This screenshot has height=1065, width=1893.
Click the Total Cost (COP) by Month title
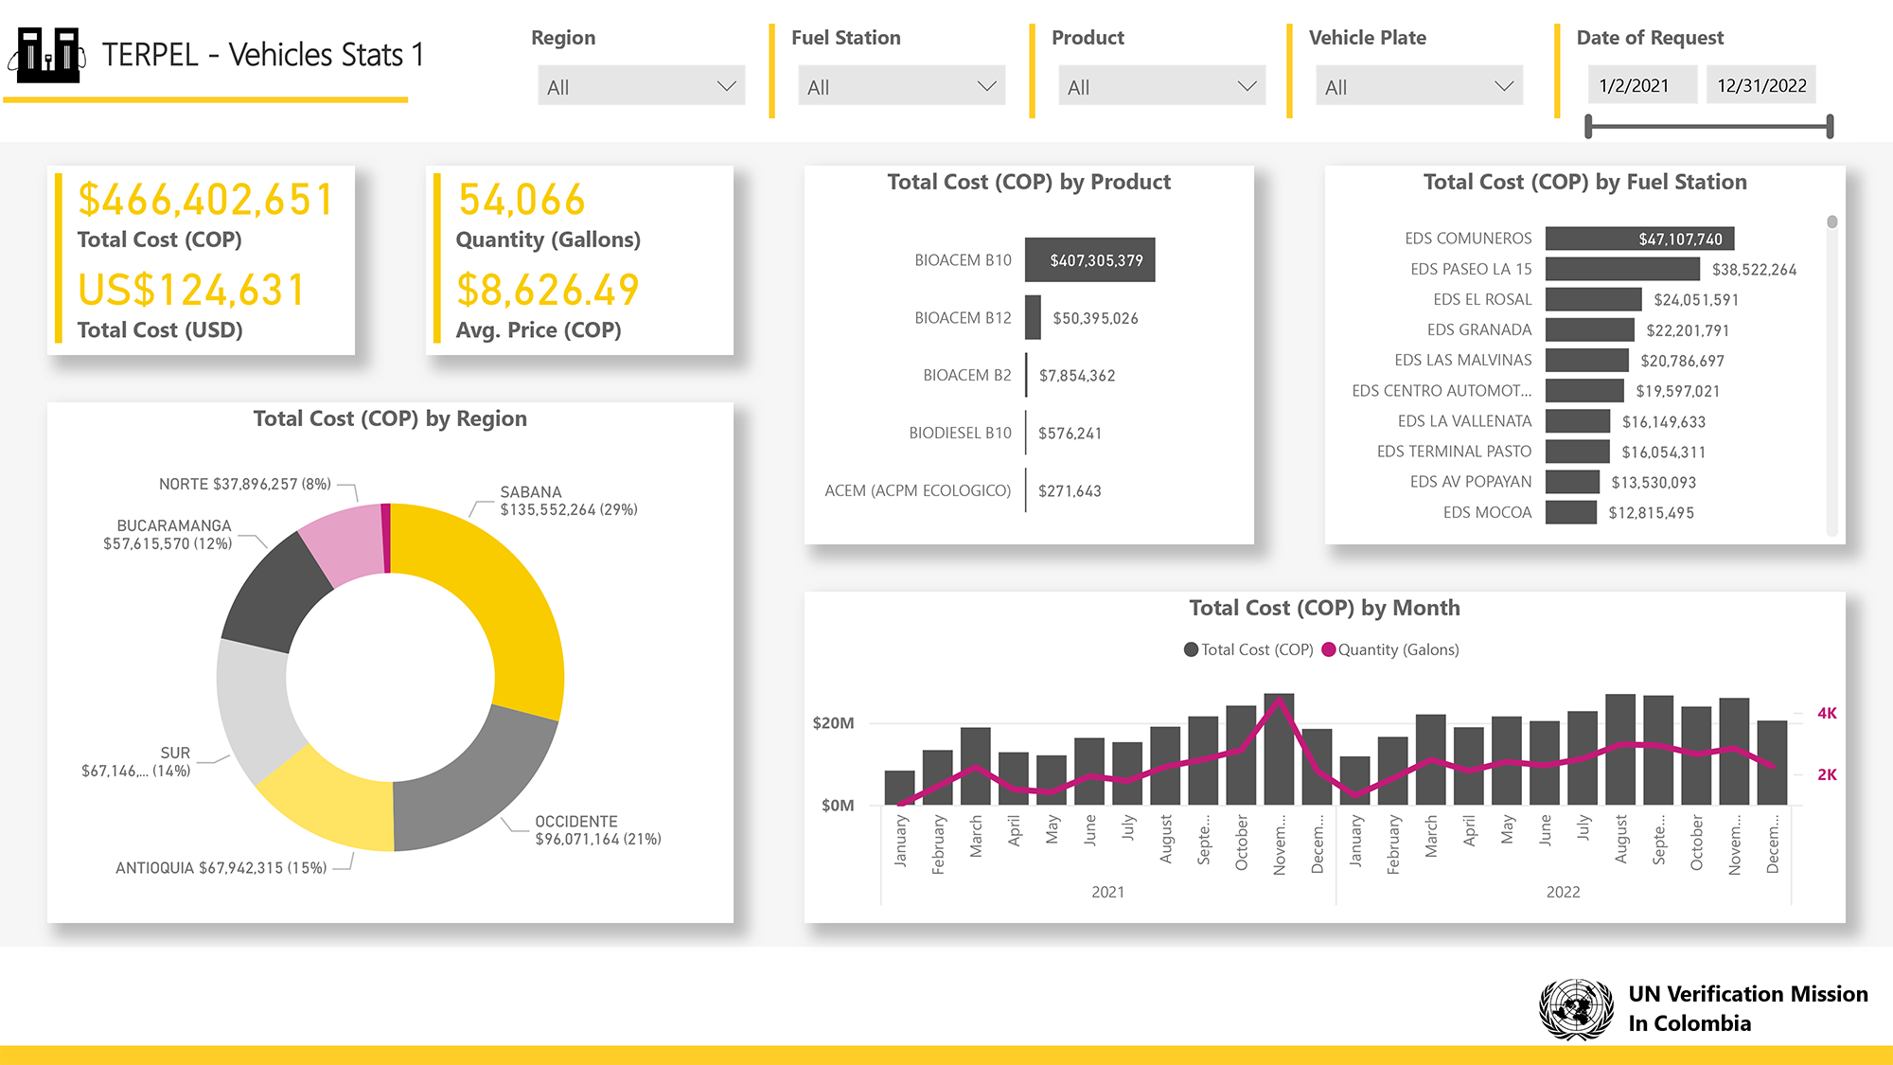tap(1324, 608)
